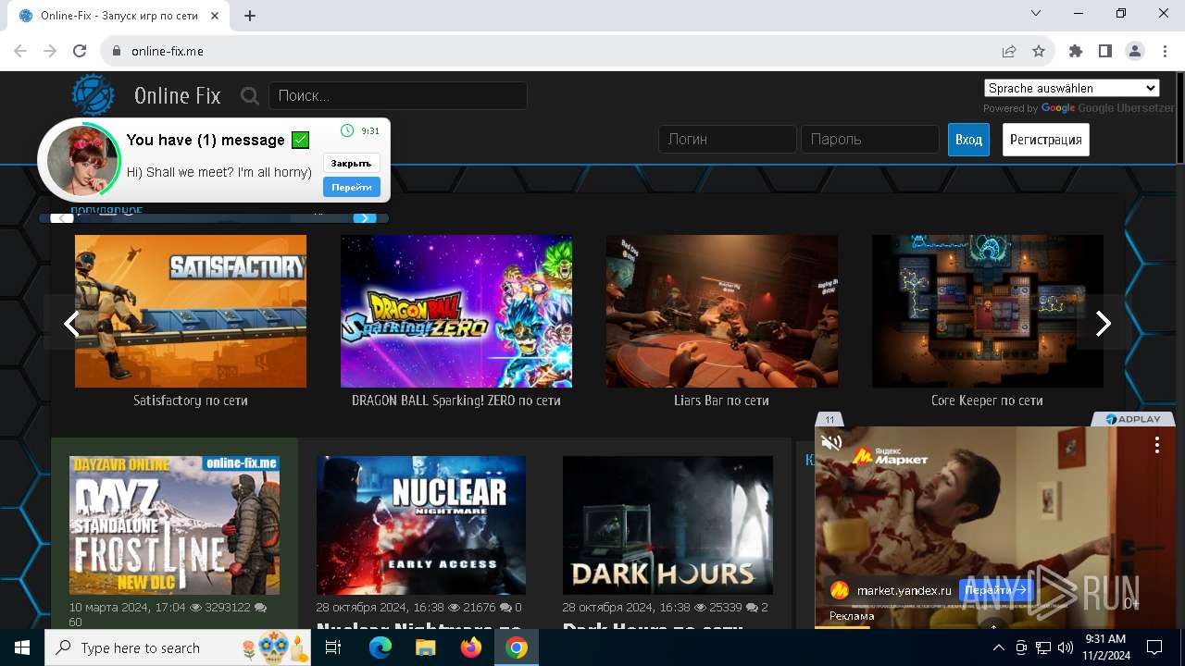Open the Регистрация registration button
Screen dimensions: 1185x666
pos(1046,140)
